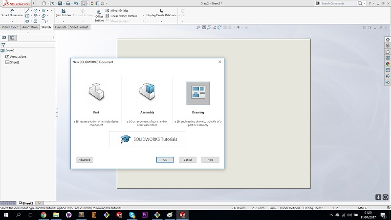
Task: Open the Options gear icon in the title bar
Action: point(103,3)
